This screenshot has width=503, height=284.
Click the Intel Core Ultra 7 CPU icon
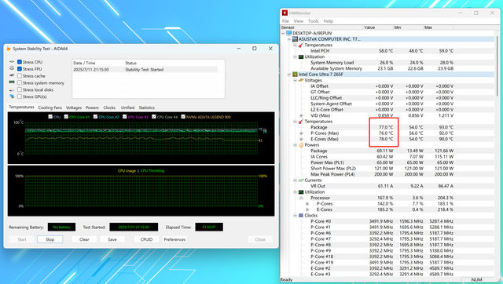coord(295,75)
